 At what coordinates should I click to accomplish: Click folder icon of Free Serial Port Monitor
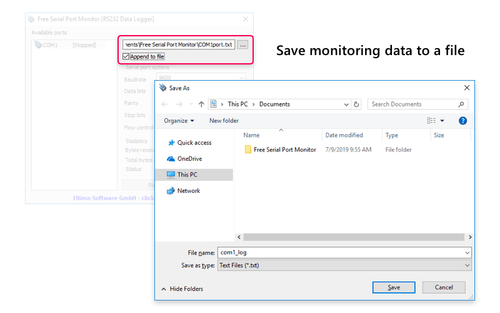247,150
